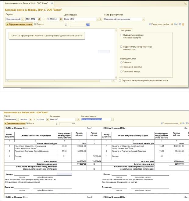Click the Печать printer icon in lower window
Screen dimensions: 189x201
pyautogui.click(x=27, y=123)
